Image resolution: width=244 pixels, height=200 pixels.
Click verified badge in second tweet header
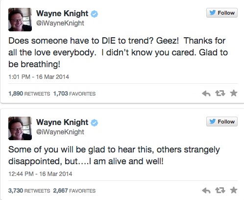point(94,123)
